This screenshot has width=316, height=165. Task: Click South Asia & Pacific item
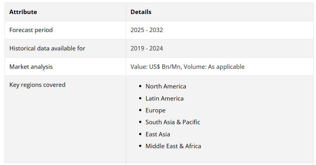pos(173,122)
